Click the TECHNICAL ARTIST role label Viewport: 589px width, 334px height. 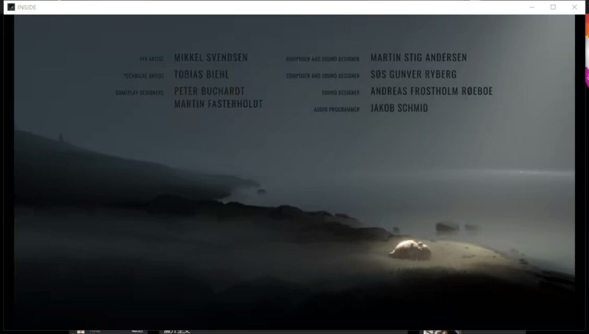143,76
